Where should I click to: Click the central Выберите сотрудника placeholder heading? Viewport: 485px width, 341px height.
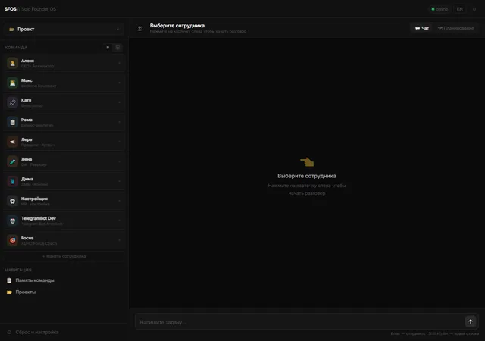click(x=307, y=176)
